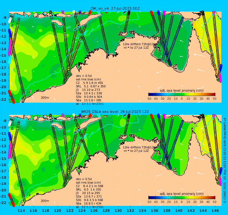Select the stats row 'C2 5.9 1.6 m 491'
This screenshot has height=215, width=228.
click(89, 83)
